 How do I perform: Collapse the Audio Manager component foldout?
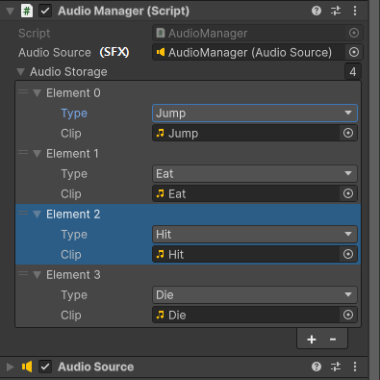pyautogui.click(x=11, y=12)
